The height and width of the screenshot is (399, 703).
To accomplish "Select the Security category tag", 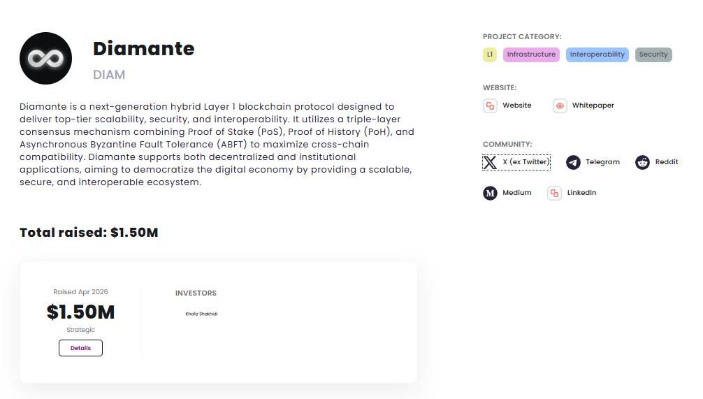I will (x=653, y=55).
